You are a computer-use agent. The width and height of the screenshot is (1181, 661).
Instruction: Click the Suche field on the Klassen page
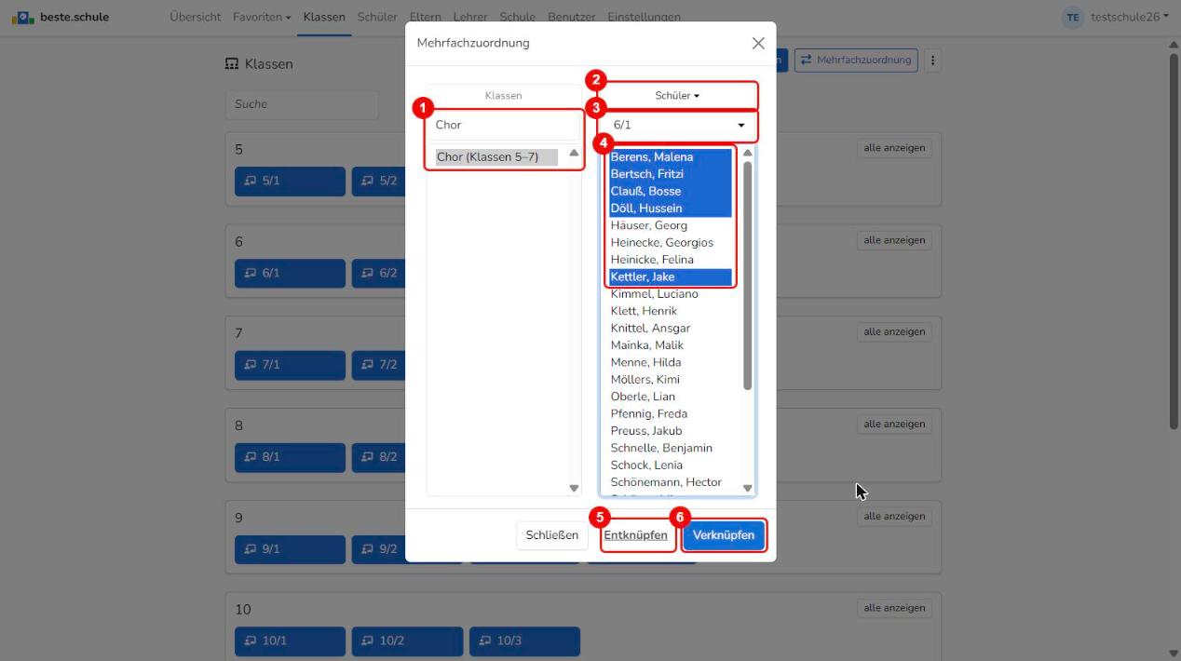pos(302,104)
